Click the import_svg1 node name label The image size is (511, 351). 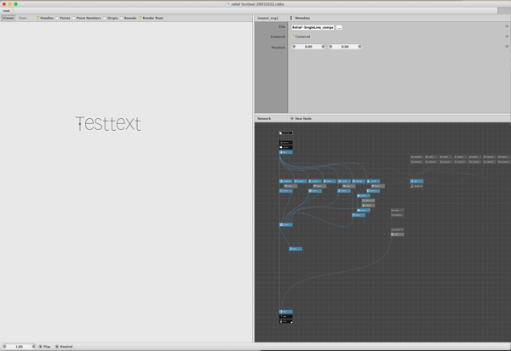pyautogui.click(x=267, y=18)
